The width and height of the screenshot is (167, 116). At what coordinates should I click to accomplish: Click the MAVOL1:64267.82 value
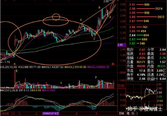coord(52,67)
